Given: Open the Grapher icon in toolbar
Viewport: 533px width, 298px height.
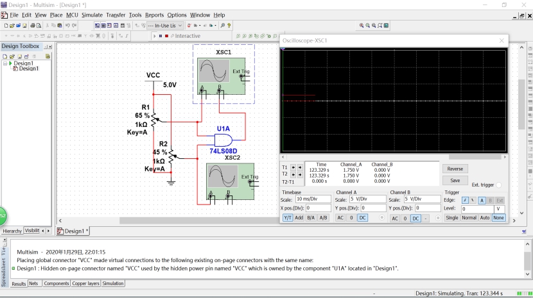Looking at the screenshot, I should coord(116,26).
